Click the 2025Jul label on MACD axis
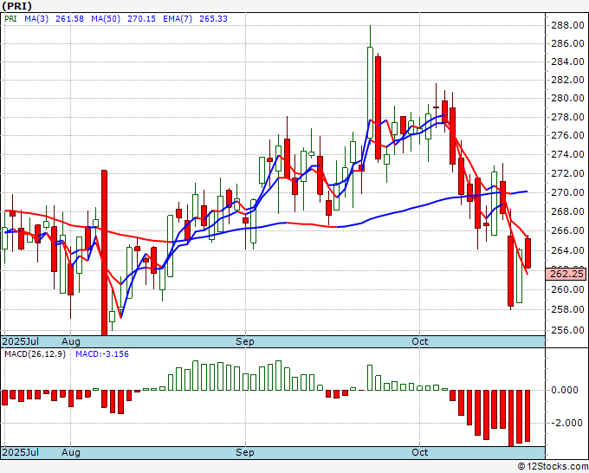 pyautogui.click(x=21, y=452)
